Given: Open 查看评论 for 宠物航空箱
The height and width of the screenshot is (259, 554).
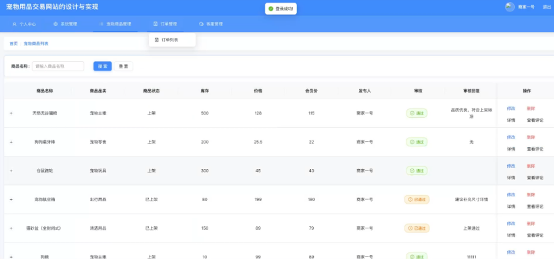Looking at the screenshot, I should tap(535, 206).
